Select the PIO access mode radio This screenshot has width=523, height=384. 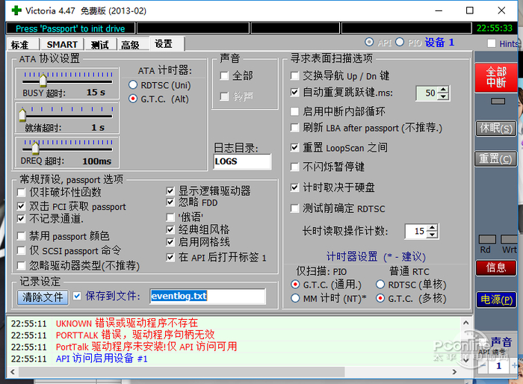click(x=400, y=43)
